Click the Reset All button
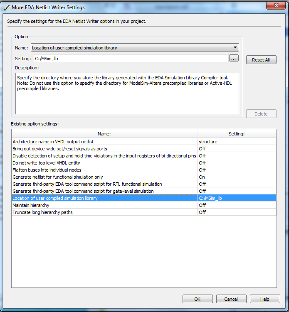This screenshot has height=312, width=289. (x=261, y=60)
